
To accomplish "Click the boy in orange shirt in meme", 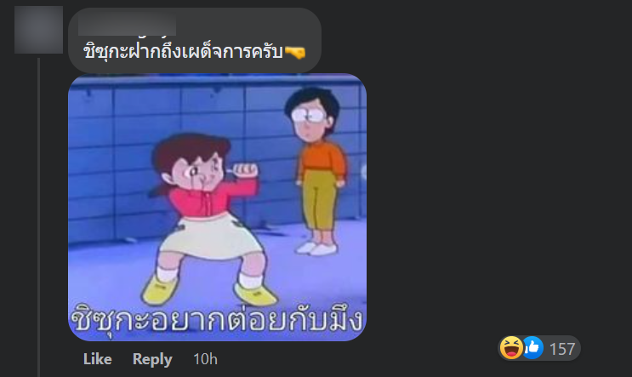I will tap(318, 171).
